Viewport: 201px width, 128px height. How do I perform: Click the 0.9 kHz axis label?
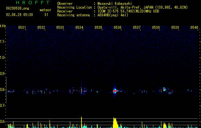3,74
